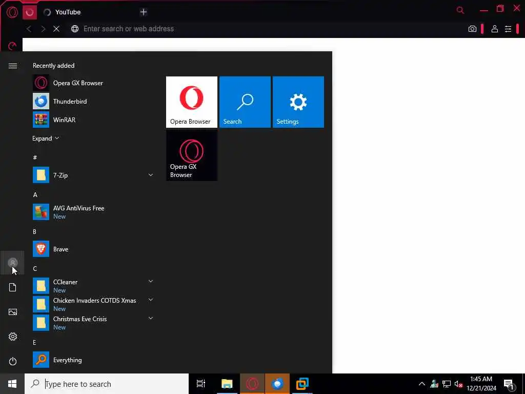Image resolution: width=525 pixels, height=394 pixels.
Task: Click the user account avatar in Start
Action: point(13,263)
